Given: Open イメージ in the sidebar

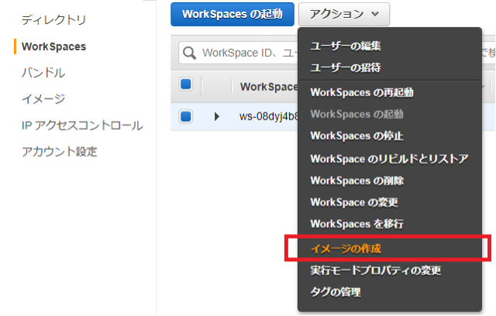Looking at the screenshot, I should click(x=43, y=99).
